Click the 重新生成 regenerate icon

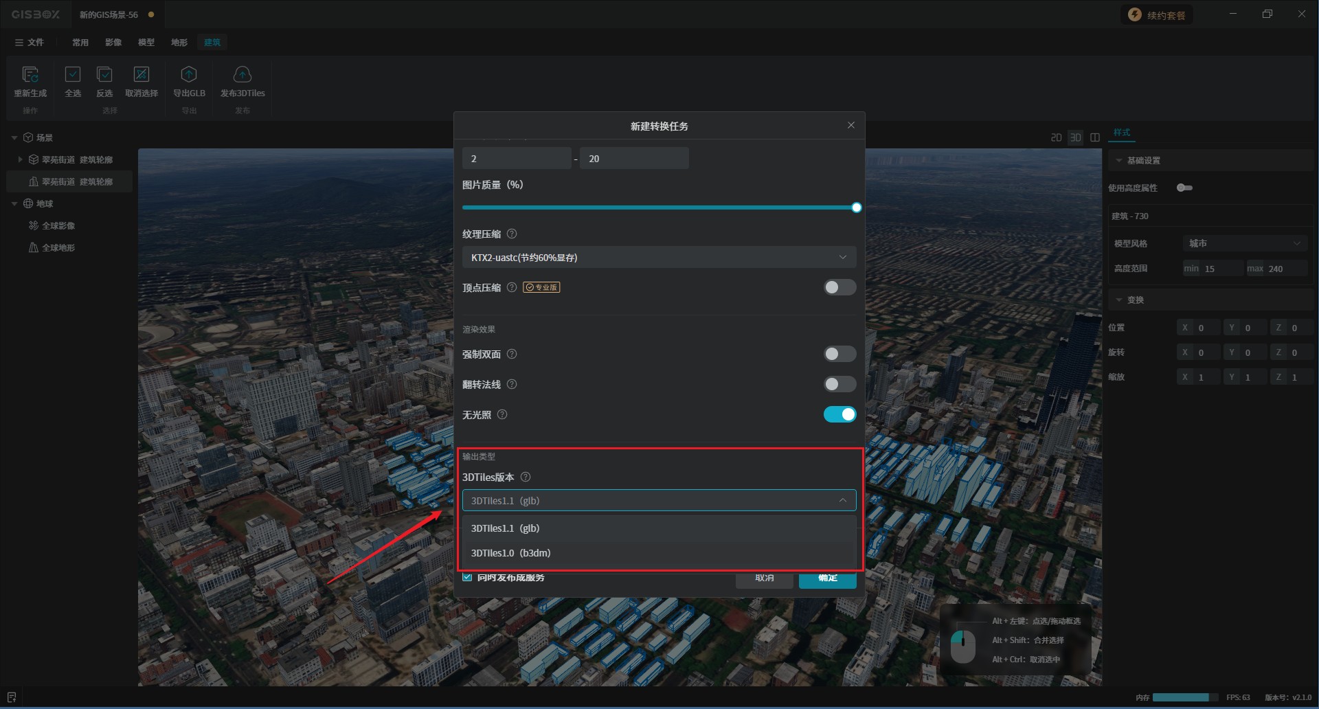(30, 75)
